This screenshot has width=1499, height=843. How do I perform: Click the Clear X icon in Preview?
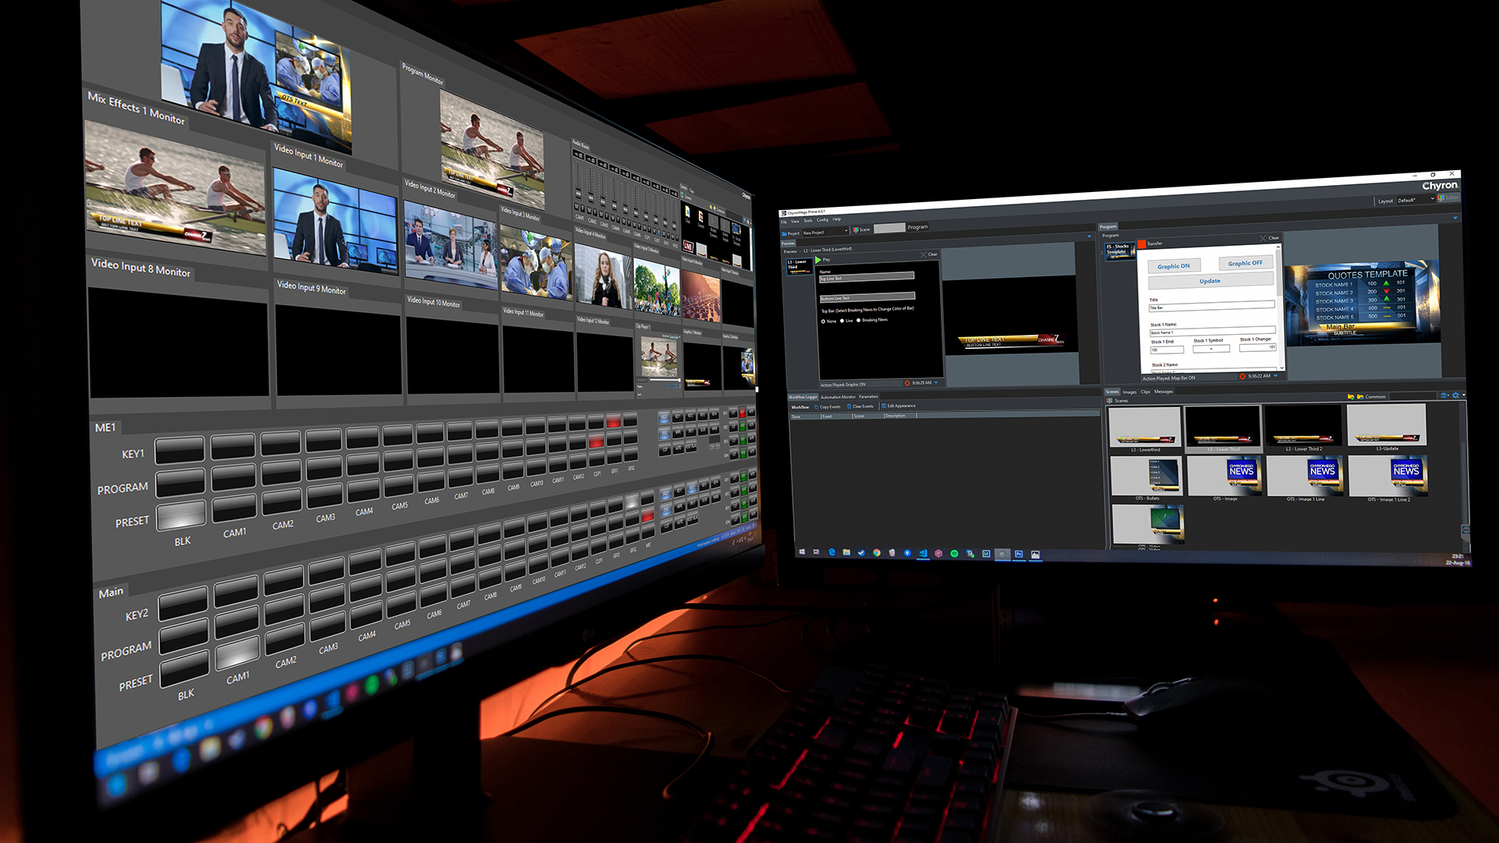[924, 254]
